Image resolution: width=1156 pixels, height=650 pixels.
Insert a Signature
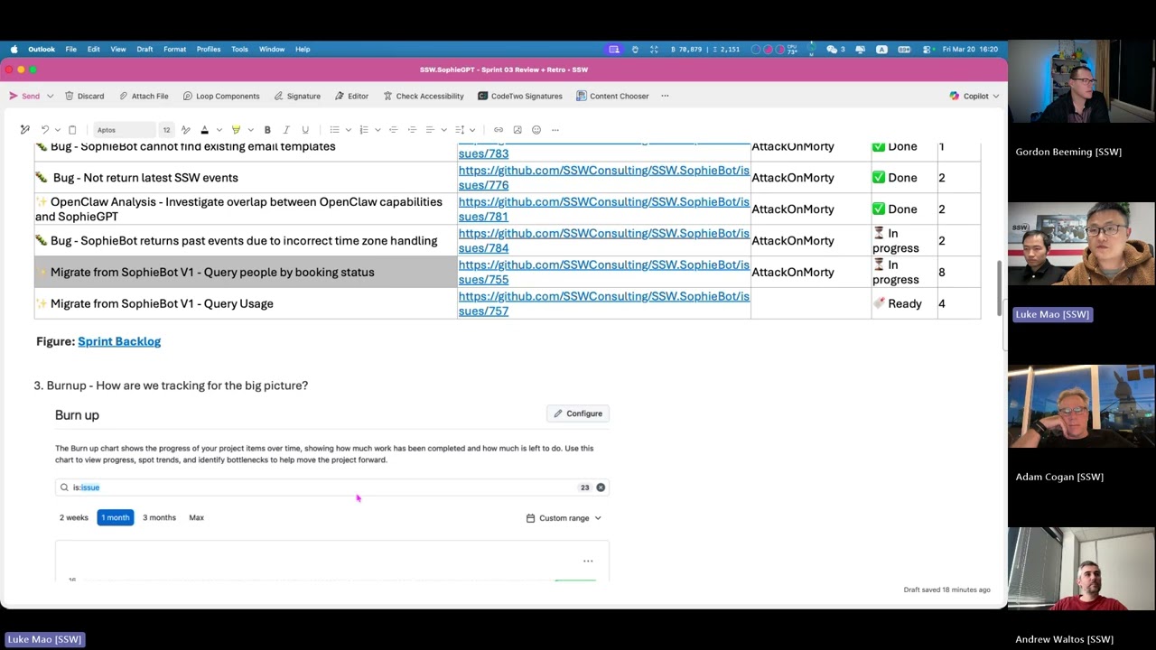(x=296, y=96)
